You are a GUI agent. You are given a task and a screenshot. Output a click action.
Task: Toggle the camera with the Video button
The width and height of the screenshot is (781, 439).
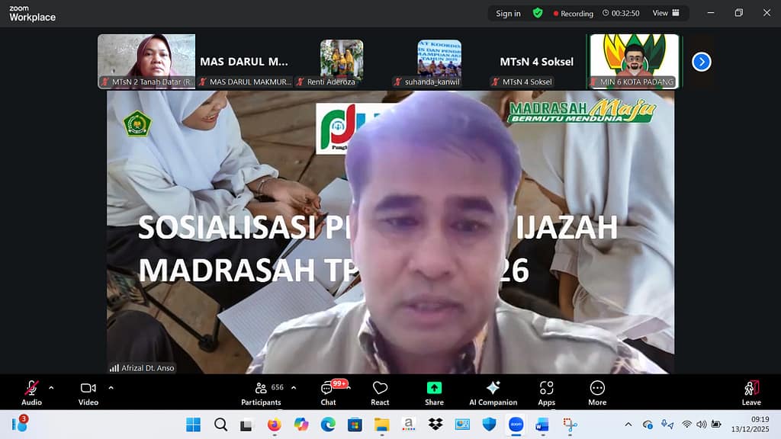[88, 391]
